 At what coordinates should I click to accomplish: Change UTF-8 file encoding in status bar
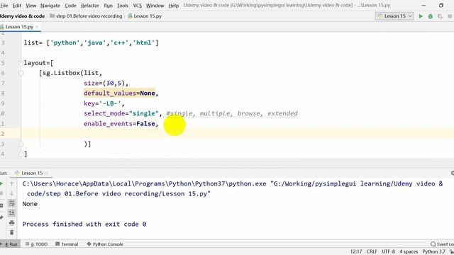pyautogui.click(x=388, y=251)
